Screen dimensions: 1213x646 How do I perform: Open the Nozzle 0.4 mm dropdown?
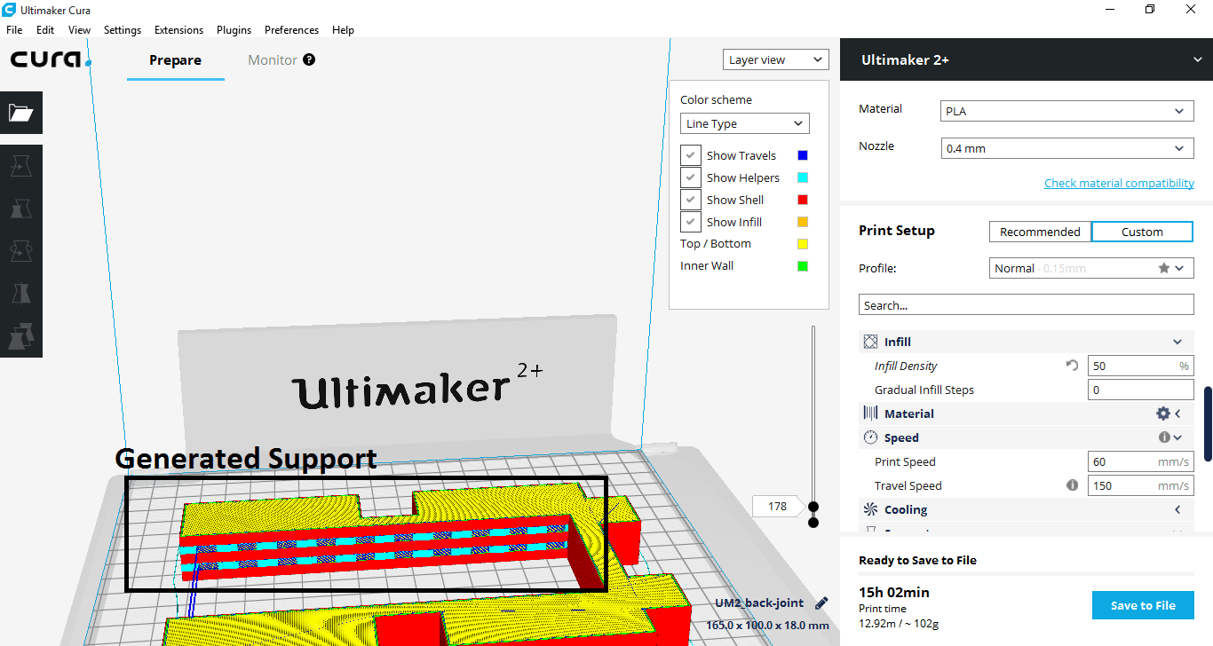pos(1066,148)
